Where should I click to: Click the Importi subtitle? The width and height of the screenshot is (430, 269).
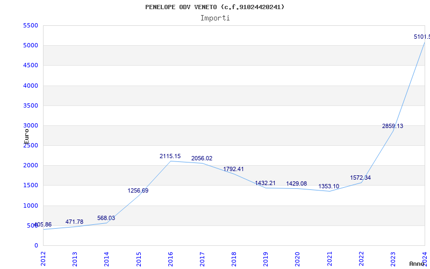[215, 18]
